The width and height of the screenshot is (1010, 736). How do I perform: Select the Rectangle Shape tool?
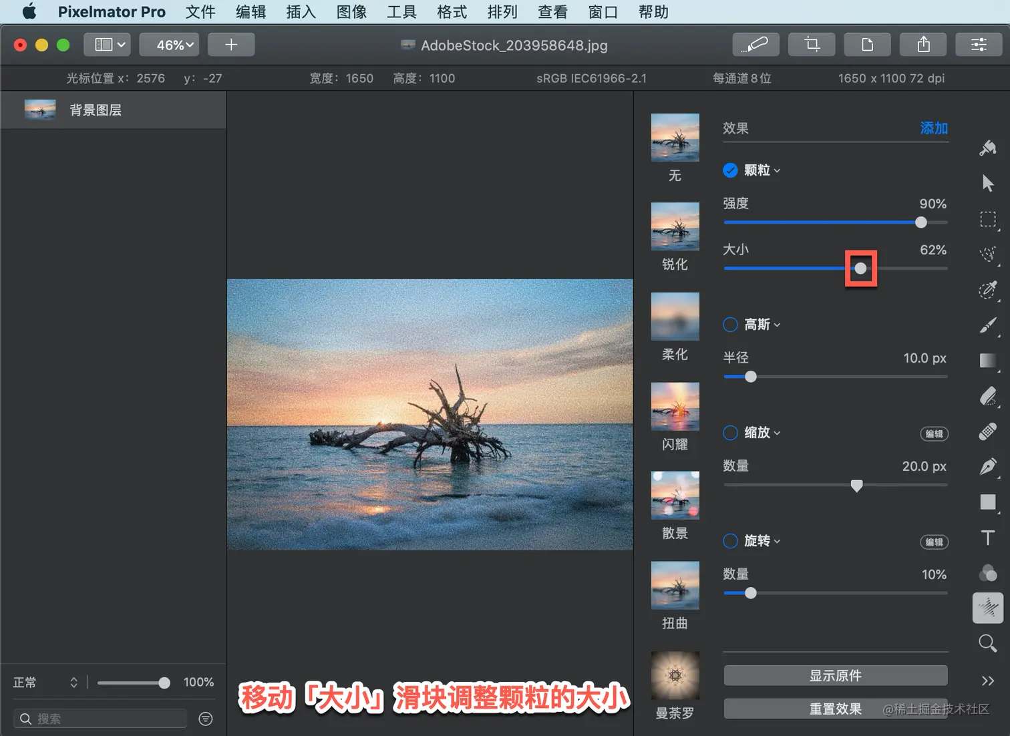[988, 502]
